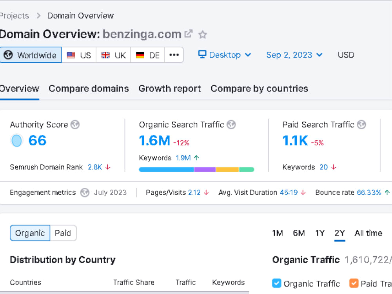The height and width of the screenshot is (294, 392).
Task: Click the globe icon next to Authority Score
Action: (x=75, y=124)
